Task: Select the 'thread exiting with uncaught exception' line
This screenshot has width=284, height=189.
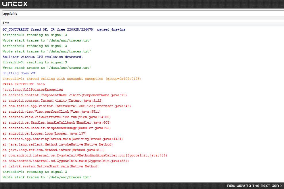Action: tap(72, 79)
